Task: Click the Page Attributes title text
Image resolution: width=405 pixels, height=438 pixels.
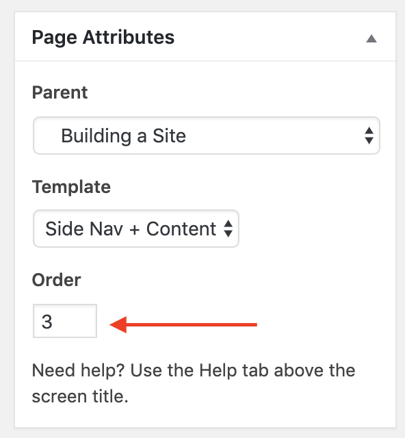Action: click(103, 38)
